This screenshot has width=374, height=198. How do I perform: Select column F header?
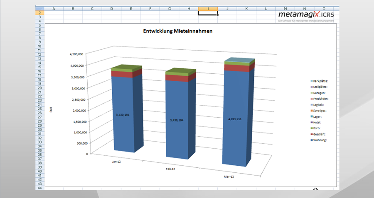[x=150, y=9]
